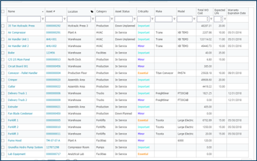
Task: Click the filter icon beside the Total WO Cost filter box
Action: pyautogui.click(x=211, y=19)
